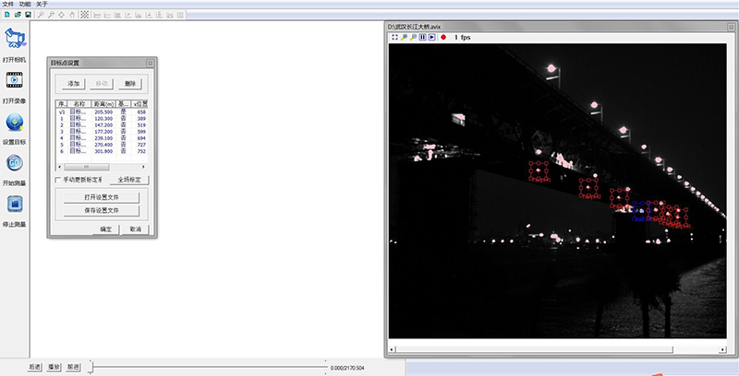Open the 文件 menu
Screen dimensions: 739x376
(7, 4)
